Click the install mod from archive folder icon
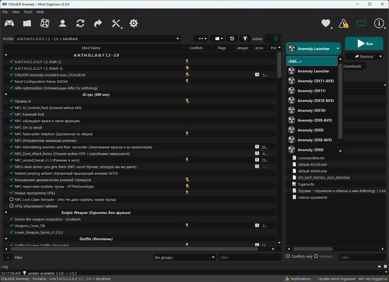Viewport: 389px width, 282px height. [27, 23]
